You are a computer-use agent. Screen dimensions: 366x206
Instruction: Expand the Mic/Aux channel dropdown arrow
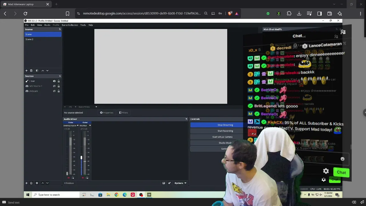pyautogui.click(x=90, y=125)
